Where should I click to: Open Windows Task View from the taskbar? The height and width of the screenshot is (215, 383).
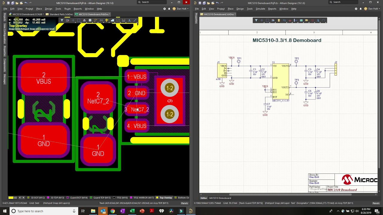coord(83,211)
